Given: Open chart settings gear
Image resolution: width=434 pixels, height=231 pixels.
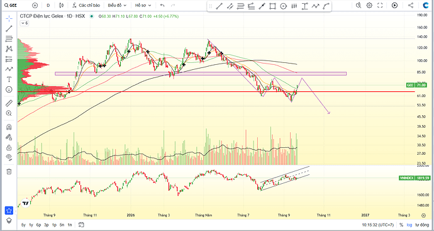Looking at the screenshot, I should [369, 5].
